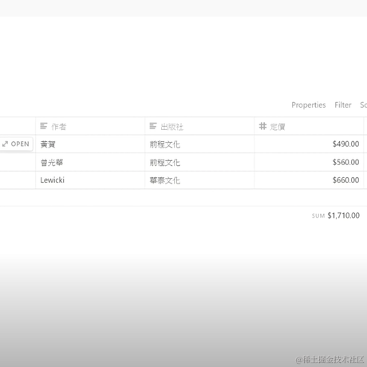Click the 定價 column header
367x367 pixels.
[x=309, y=126]
